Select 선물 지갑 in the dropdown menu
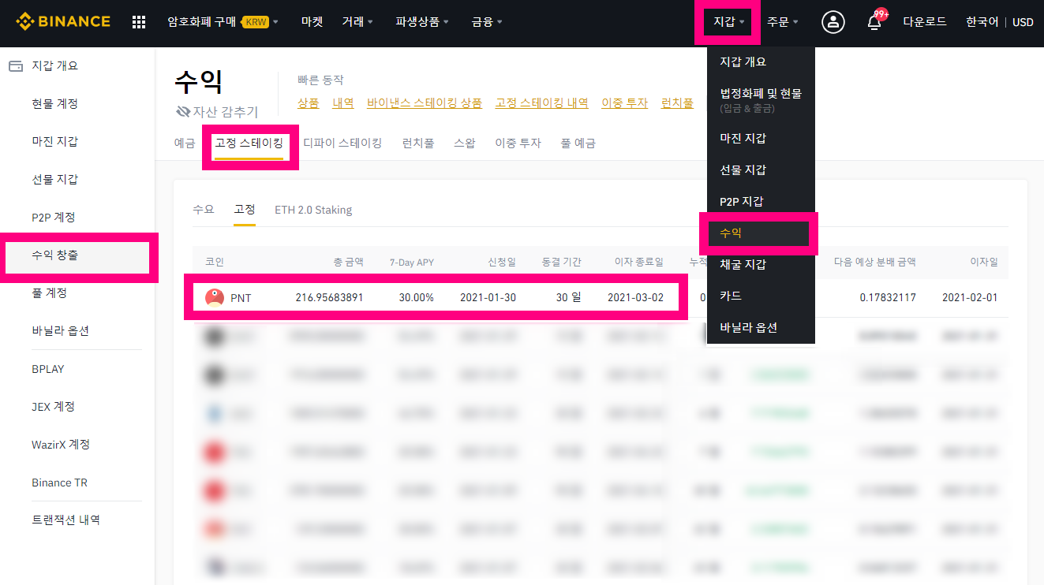Image resolution: width=1044 pixels, height=585 pixels. [x=761, y=170]
